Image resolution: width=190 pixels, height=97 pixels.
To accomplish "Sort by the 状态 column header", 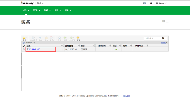I will point(83,46).
